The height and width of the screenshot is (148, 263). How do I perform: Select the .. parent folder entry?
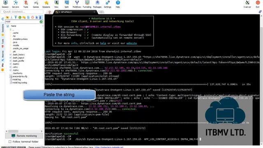pos(13,30)
